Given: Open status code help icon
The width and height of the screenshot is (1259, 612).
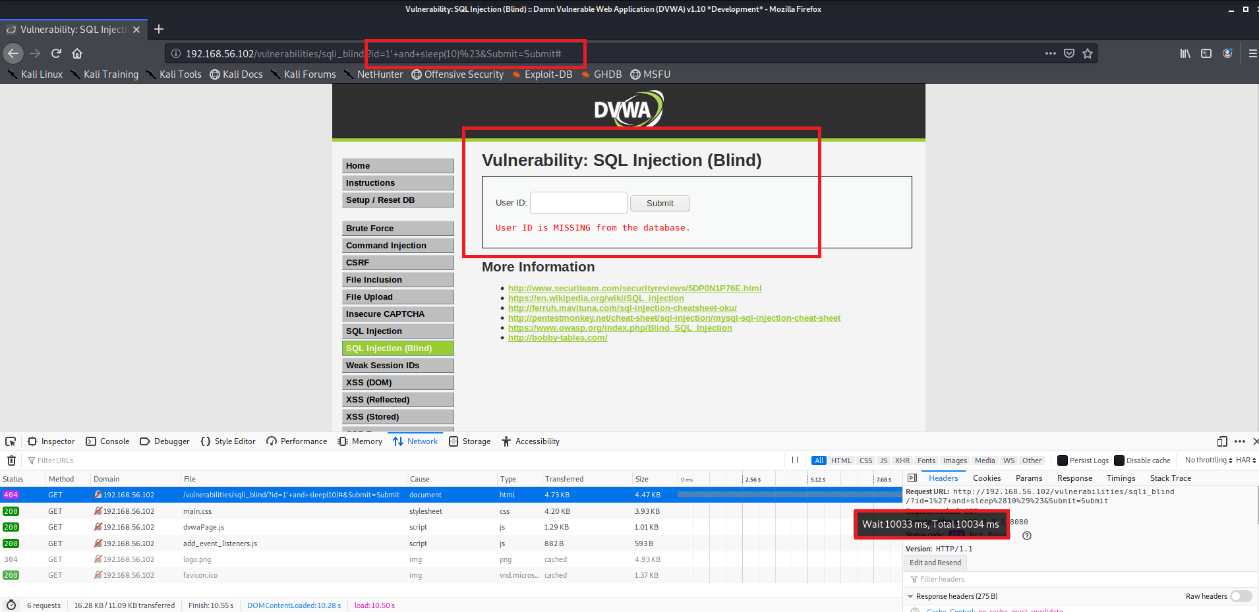Looking at the screenshot, I should [1027, 536].
